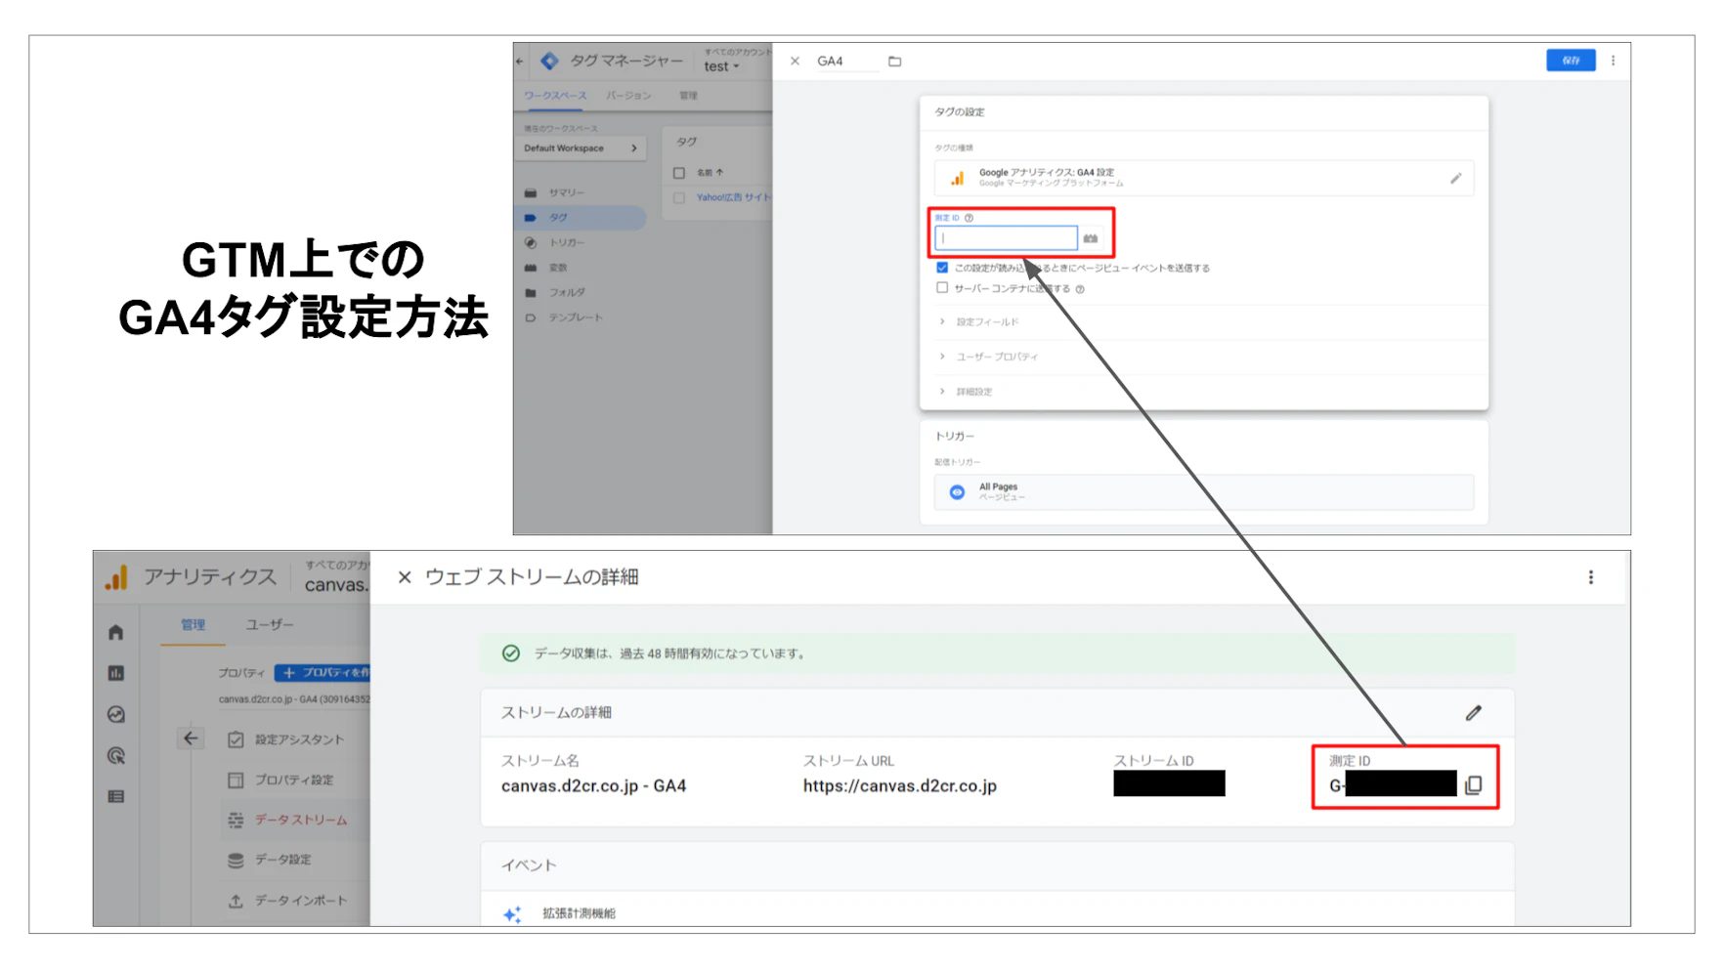Expand the Default Workspace selector
This screenshot has height=969, width=1724.
click(581, 148)
